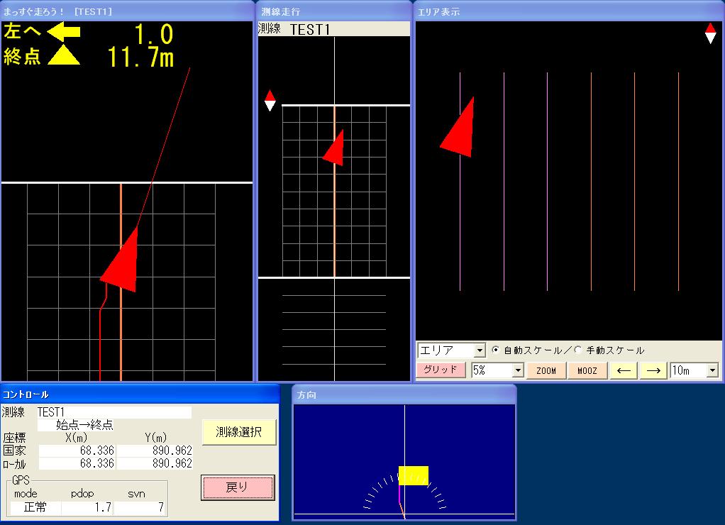The image size is (725, 525).
Task: Click the 方向 window title bar
Action: pos(404,394)
